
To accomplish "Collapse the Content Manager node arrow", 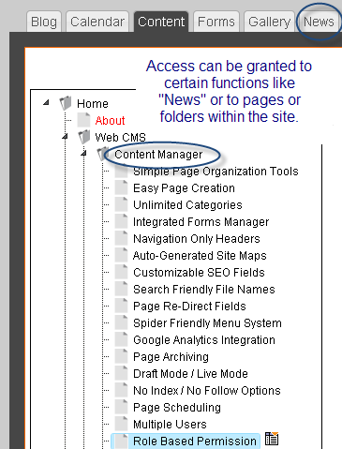I will pos(83,153).
